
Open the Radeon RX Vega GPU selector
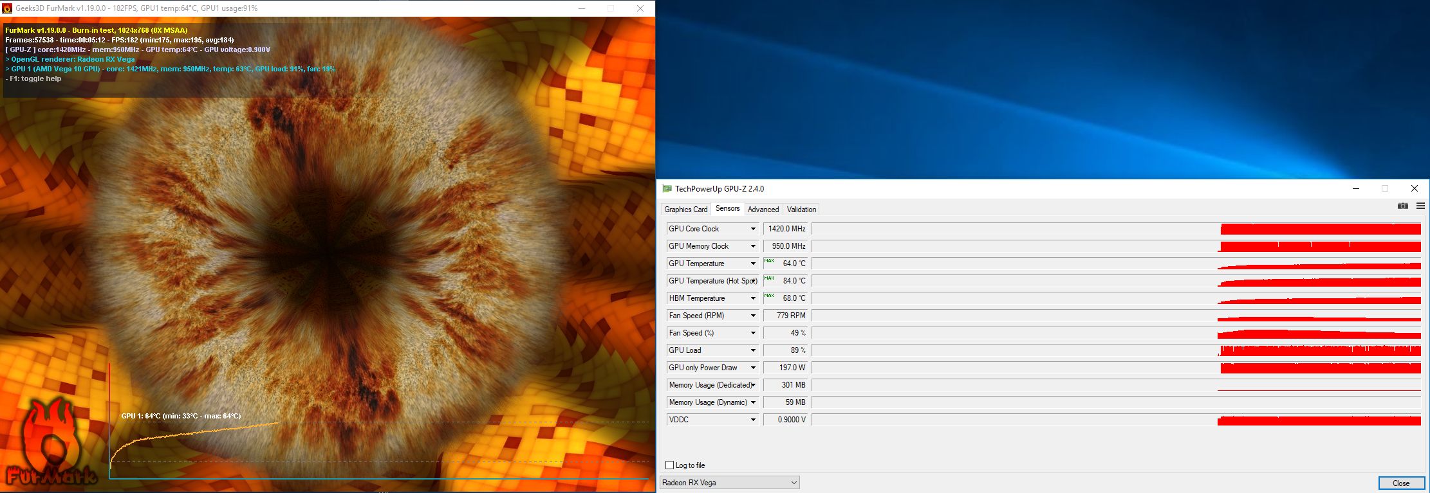tap(730, 483)
